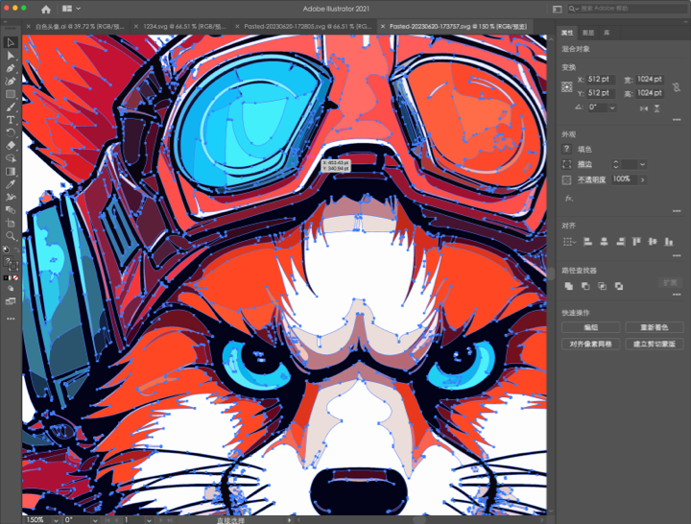Select the Selection tool arrow
Image resolution: width=691 pixels, height=524 pixels.
pyautogui.click(x=11, y=42)
